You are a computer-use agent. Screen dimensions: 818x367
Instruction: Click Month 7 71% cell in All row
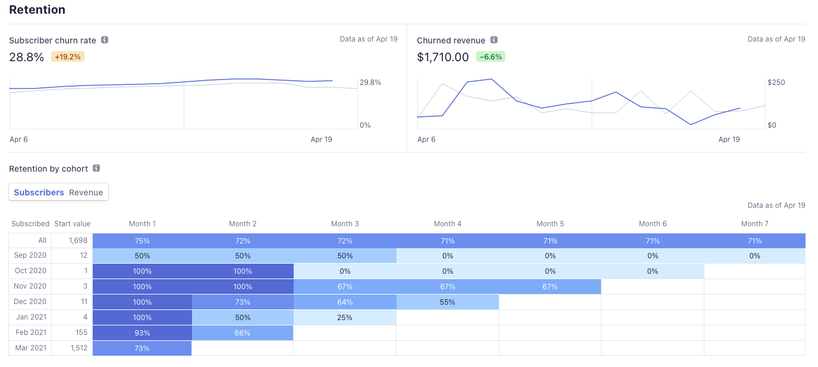point(754,241)
